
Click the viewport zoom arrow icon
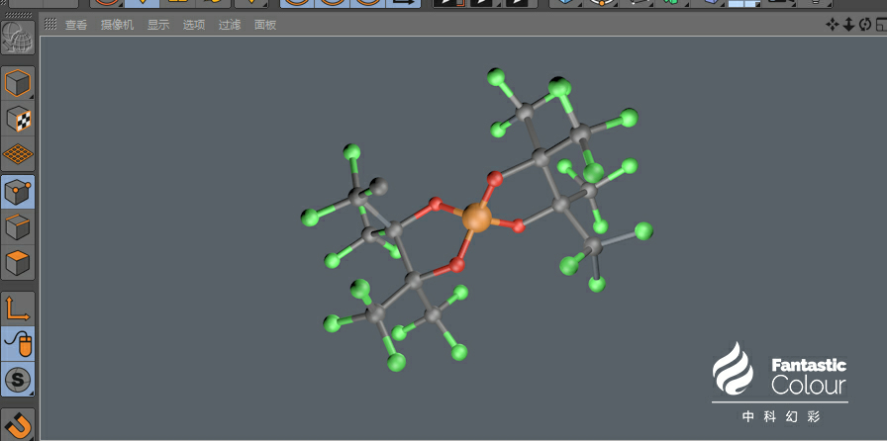848,25
